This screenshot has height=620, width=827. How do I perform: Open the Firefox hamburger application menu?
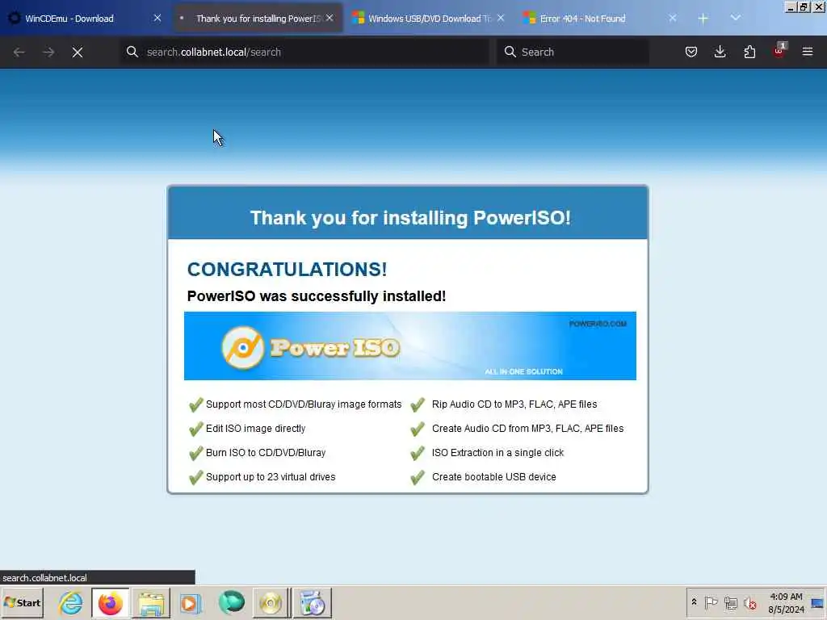(808, 52)
